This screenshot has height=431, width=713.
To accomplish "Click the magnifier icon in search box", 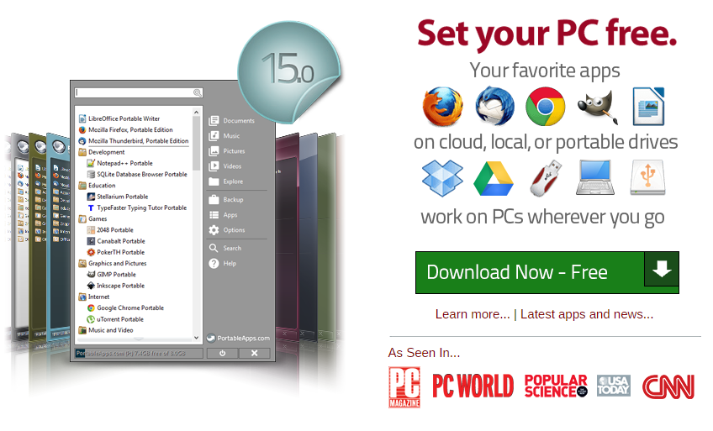I will click(198, 92).
